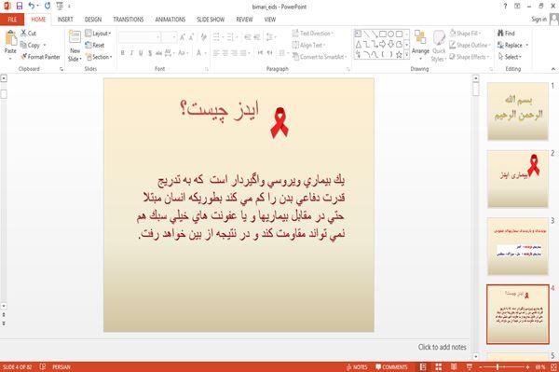Select the oval shape in the shapes gallery
The image size is (559, 372).
click(x=391, y=34)
